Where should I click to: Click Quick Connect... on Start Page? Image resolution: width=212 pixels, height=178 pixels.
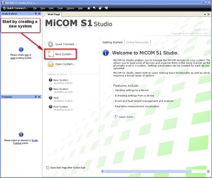coord(66,44)
